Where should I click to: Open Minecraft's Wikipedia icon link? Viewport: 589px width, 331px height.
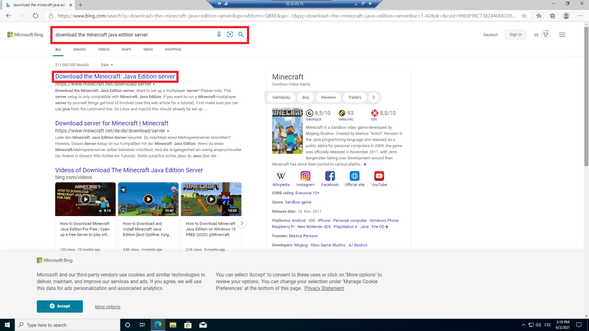281,176
